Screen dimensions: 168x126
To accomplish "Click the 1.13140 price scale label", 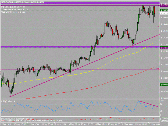I will (164, 38).
